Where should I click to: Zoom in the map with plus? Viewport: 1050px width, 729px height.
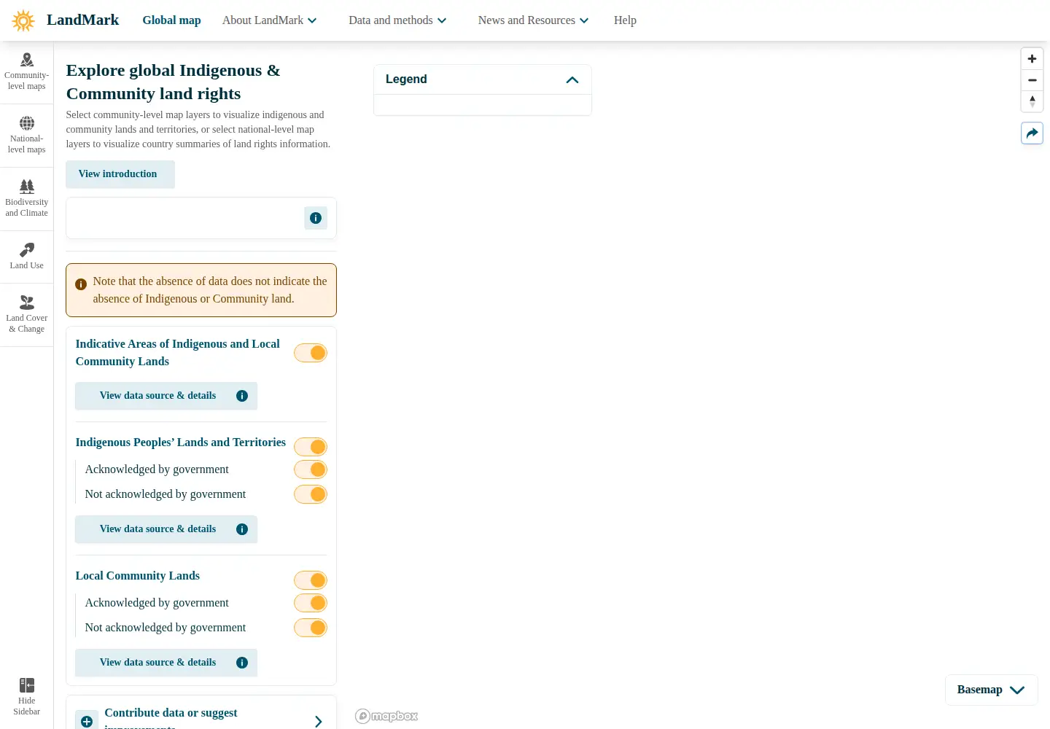(1032, 59)
